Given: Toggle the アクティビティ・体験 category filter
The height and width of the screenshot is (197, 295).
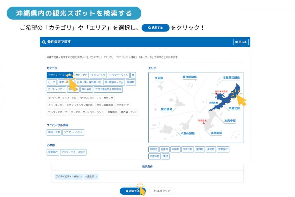Looking at the screenshot, I should click(x=59, y=75).
